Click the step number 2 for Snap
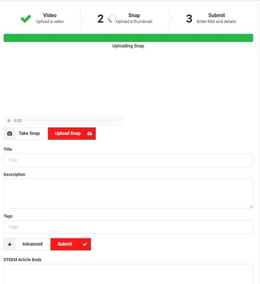The image size is (260, 284). (100, 19)
